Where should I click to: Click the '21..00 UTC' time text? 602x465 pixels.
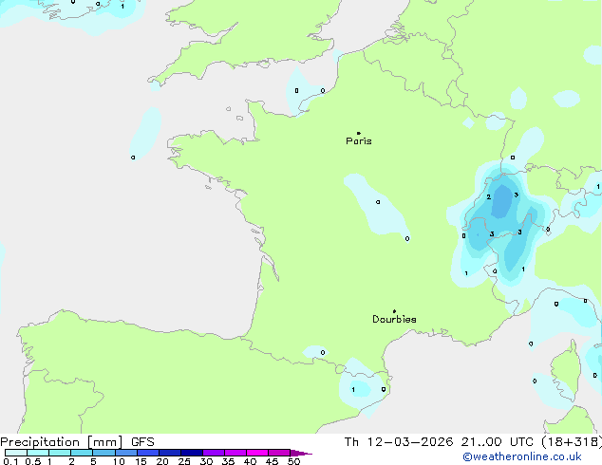coord(497,442)
